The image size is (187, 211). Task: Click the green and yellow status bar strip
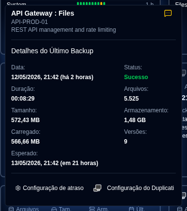point(91,3)
